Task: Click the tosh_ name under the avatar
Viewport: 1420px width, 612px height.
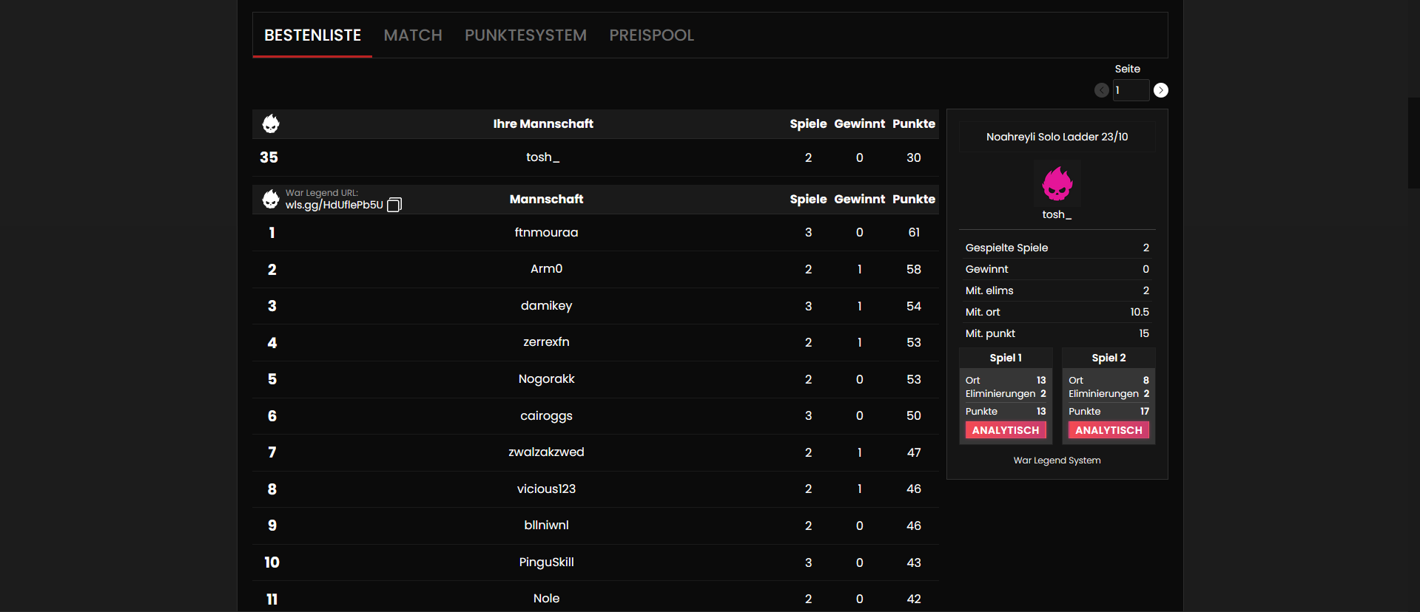Action: (1057, 214)
